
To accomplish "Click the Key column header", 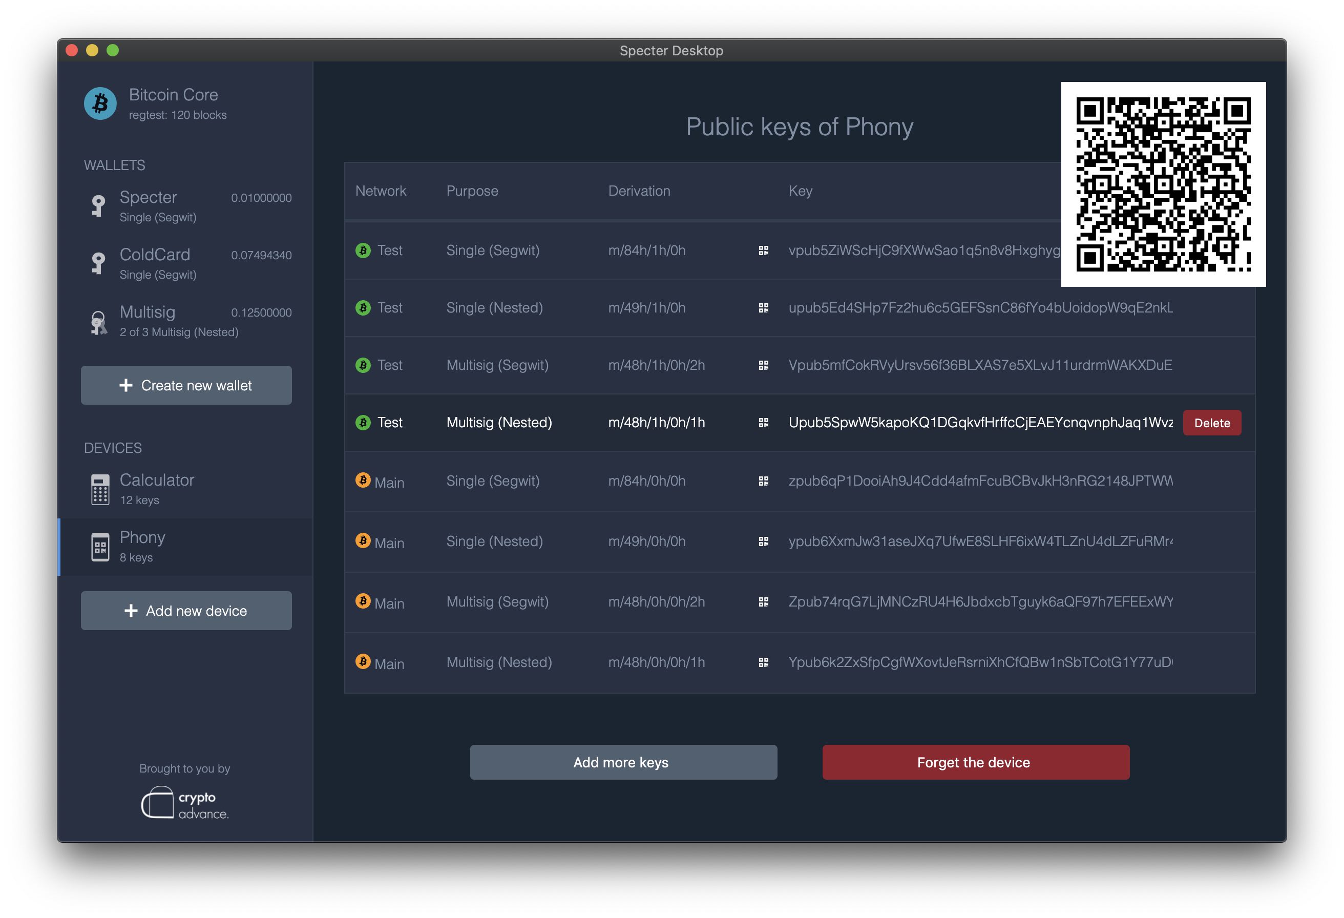I will (801, 191).
